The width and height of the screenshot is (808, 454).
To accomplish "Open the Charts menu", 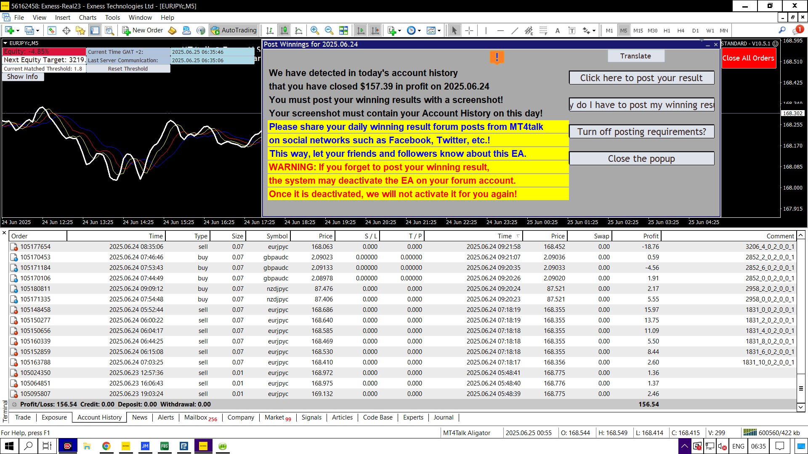I will 88,18.
